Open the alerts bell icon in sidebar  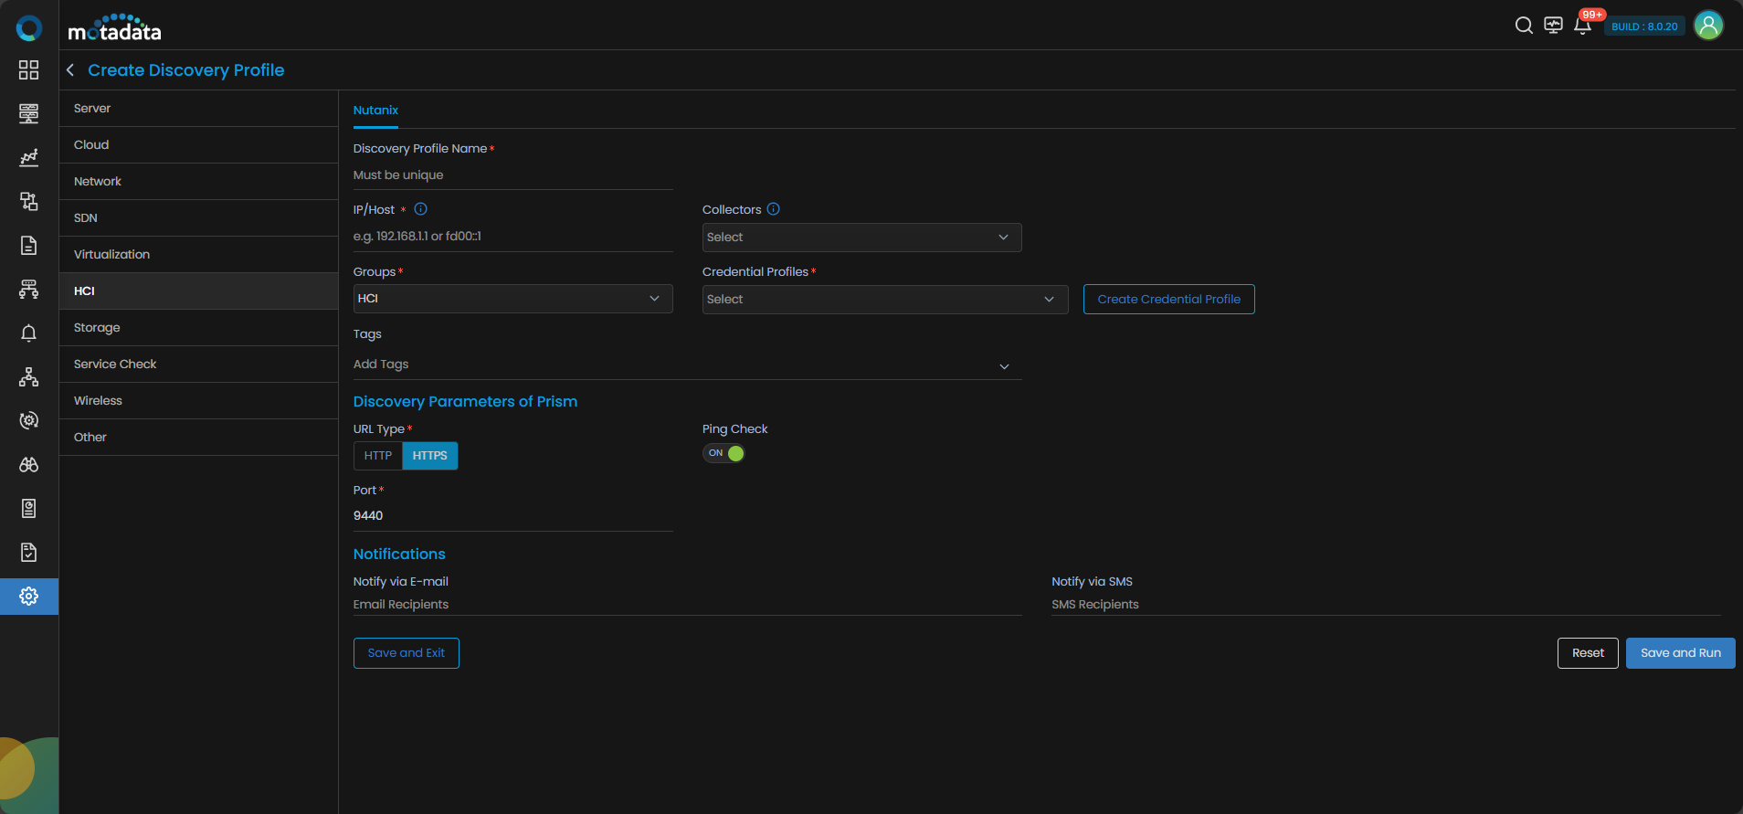coord(28,333)
